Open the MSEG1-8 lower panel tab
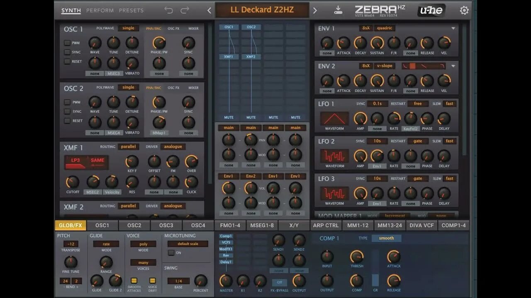This screenshot has width=531, height=298. tap(262, 225)
